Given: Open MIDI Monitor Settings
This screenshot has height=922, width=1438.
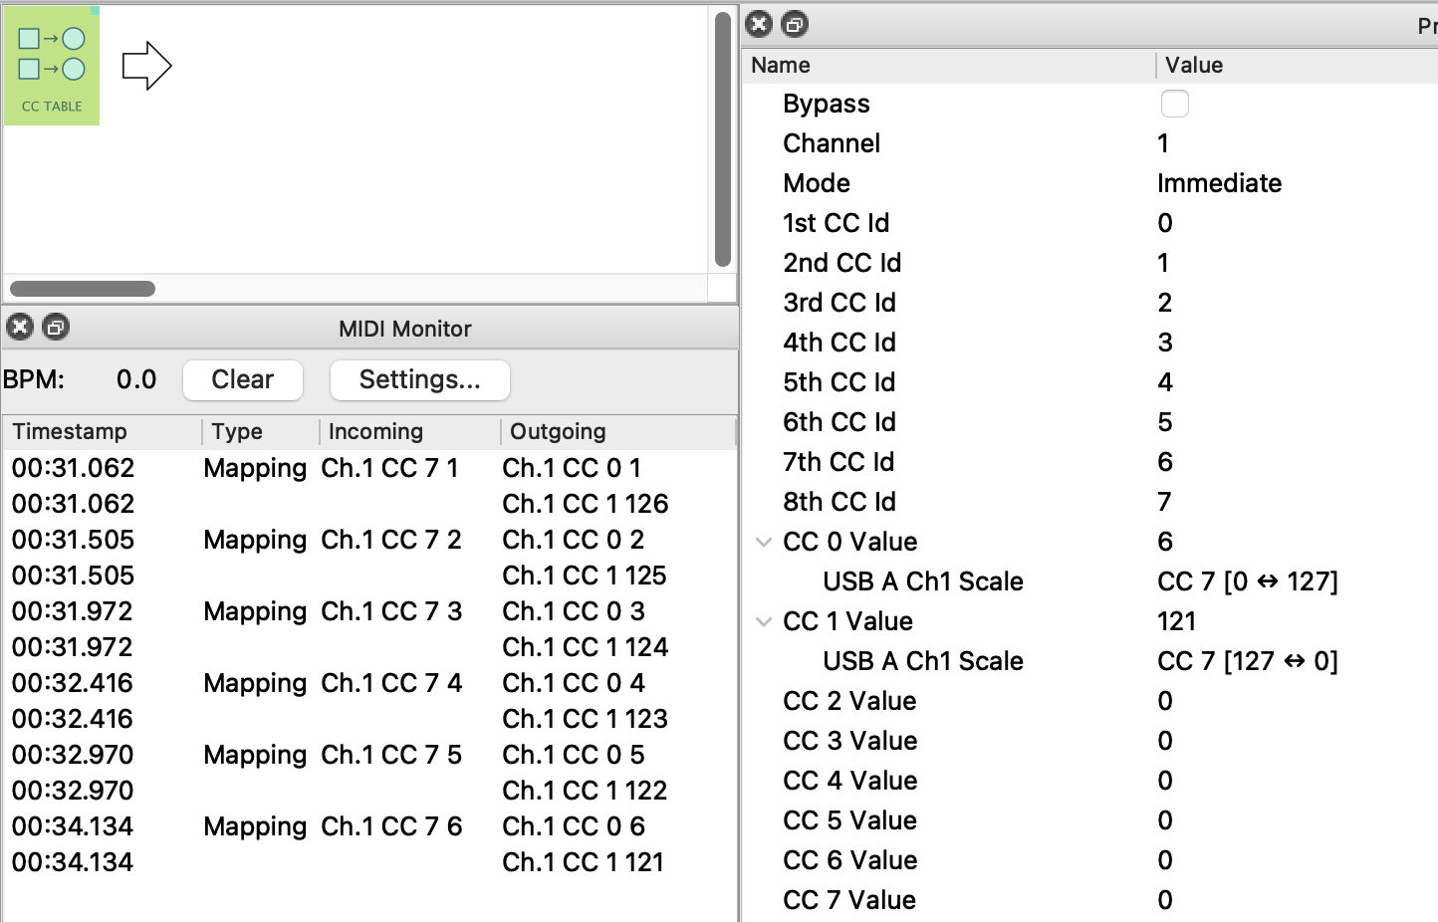Looking at the screenshot, I should click(419, 379).
